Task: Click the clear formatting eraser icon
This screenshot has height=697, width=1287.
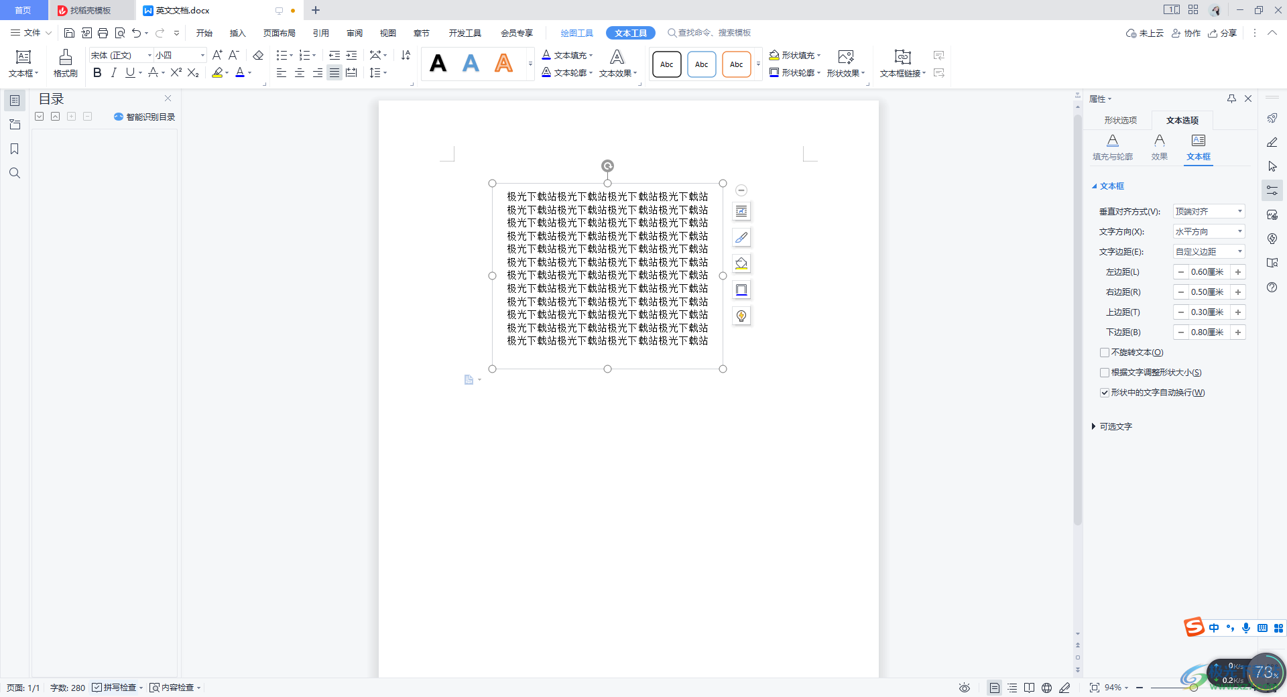Action: tap(258, 55)
